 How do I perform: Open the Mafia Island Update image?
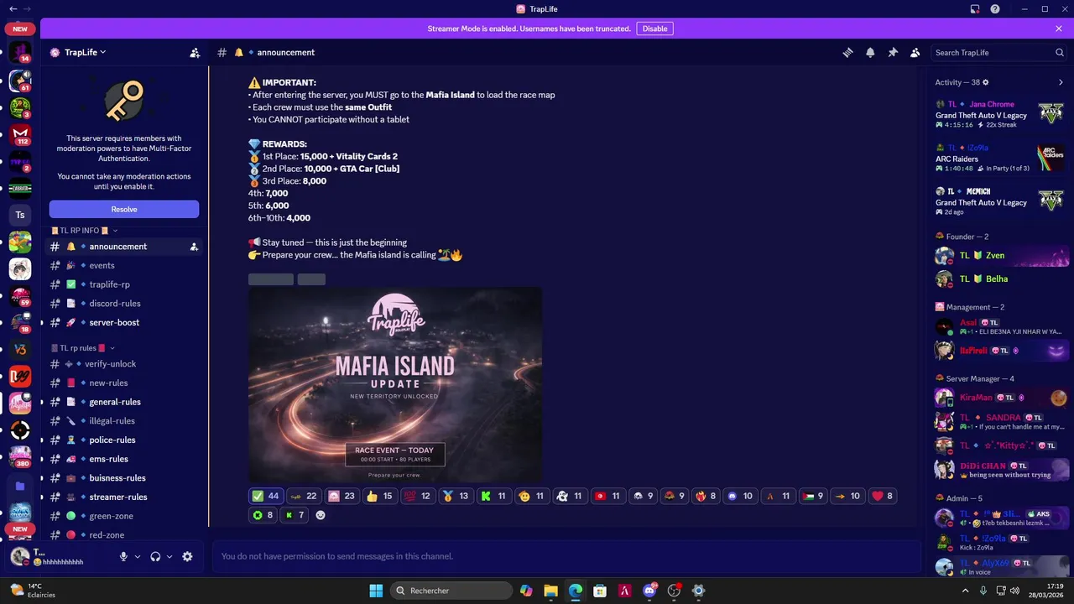(395, 385)
